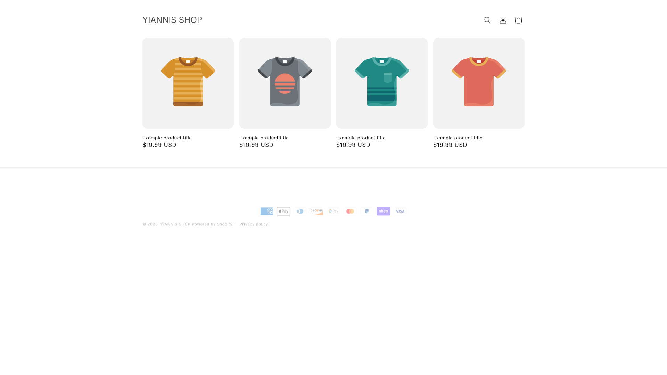This screenshot has width=667, height=375.
Task: Click title under orange striped t-shirt
Action: [167, 137]
